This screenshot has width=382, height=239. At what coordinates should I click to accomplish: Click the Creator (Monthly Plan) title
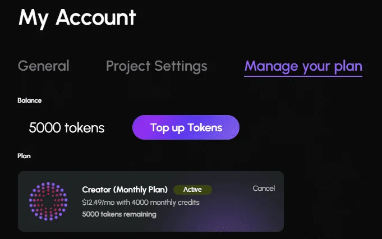(125, 190)
